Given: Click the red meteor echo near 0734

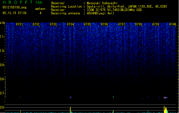Looking at the screenshot, I should (70, 97).
